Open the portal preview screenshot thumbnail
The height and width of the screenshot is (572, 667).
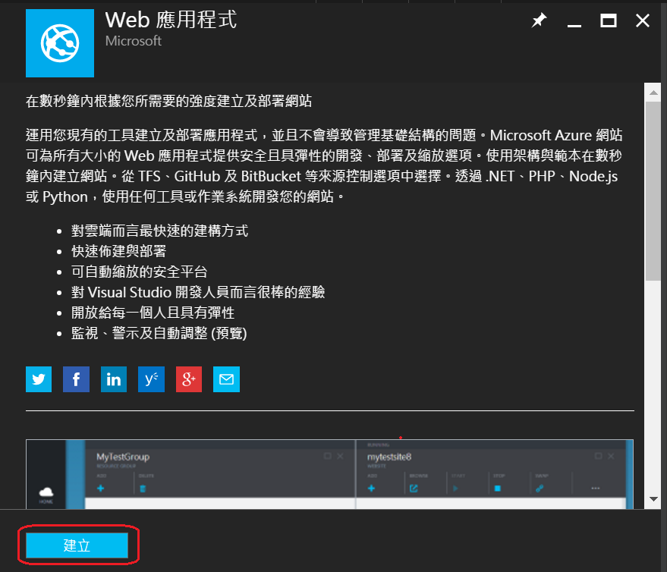pos(329,474)
